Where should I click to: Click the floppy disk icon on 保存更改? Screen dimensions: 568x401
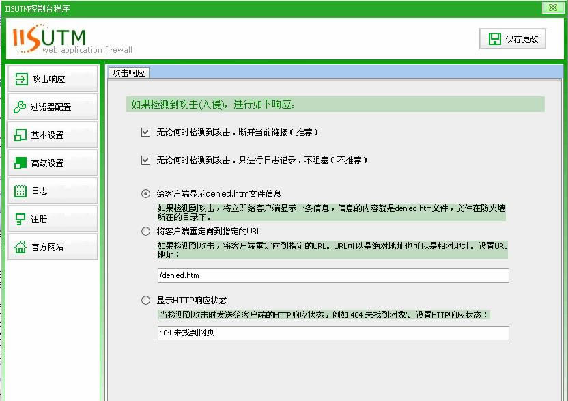point(494,39)
